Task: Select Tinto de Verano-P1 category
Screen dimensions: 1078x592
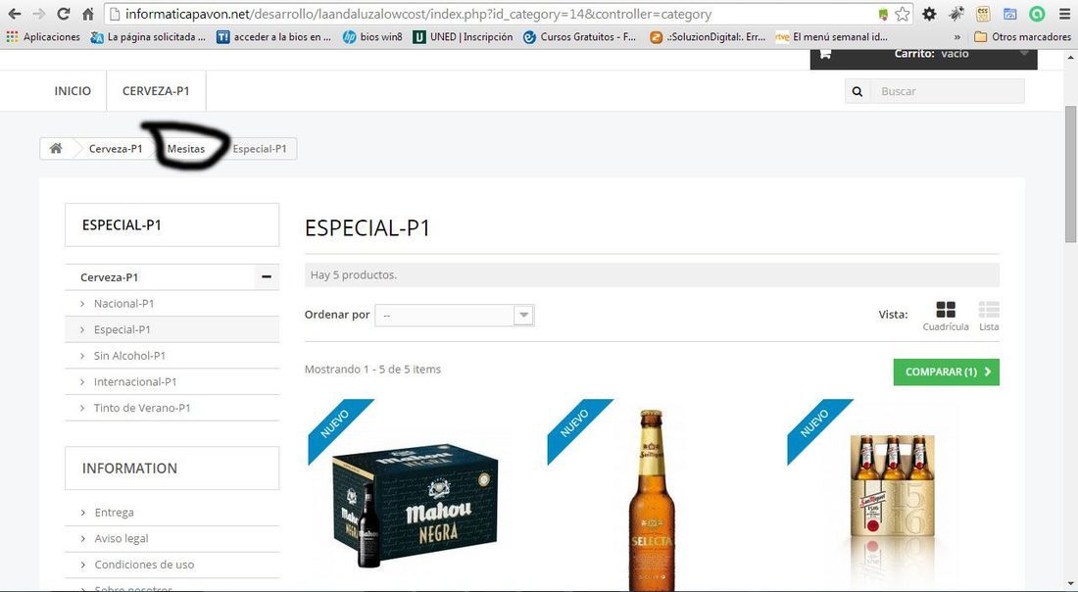Action: [x=142, y=408]
